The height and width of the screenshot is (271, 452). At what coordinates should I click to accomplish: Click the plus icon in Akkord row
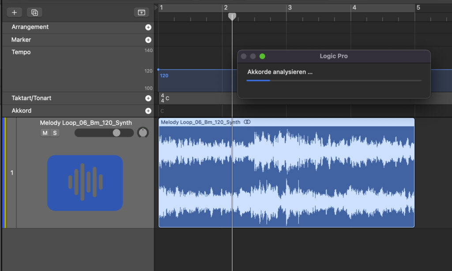pos(148,111)
